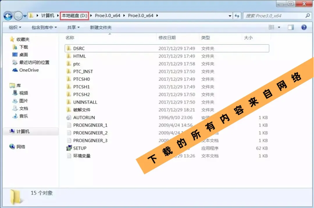314x208 pixels.
Task: Toggle the preview pane button
Action: (291, 27)
